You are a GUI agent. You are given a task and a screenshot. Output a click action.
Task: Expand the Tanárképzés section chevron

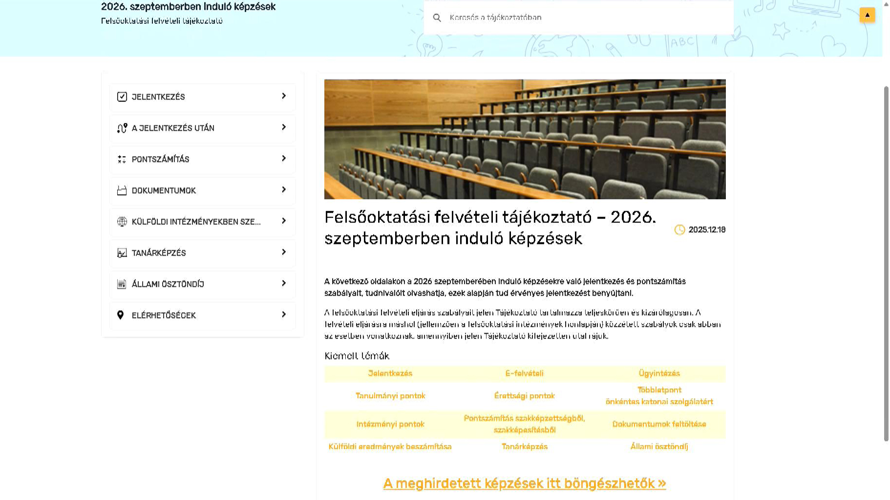click(x=284, y=252)
